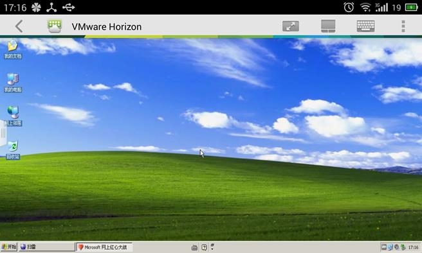Screen dimensions: 422x253
Task: Switch to the Minesweeper taskbar window
Action: click(46, 247)
